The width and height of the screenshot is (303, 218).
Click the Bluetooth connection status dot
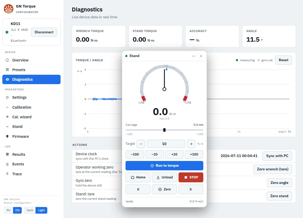pos(7,32)
